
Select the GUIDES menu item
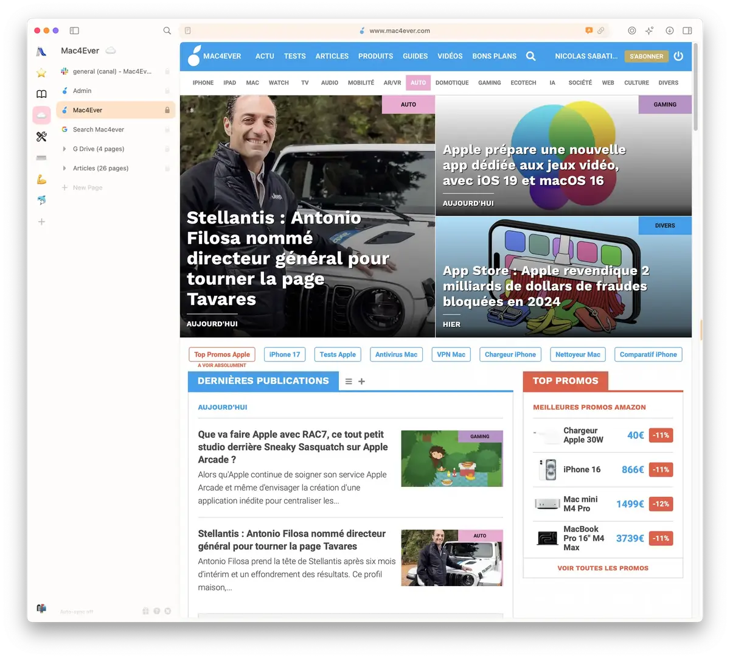(415, 56)
